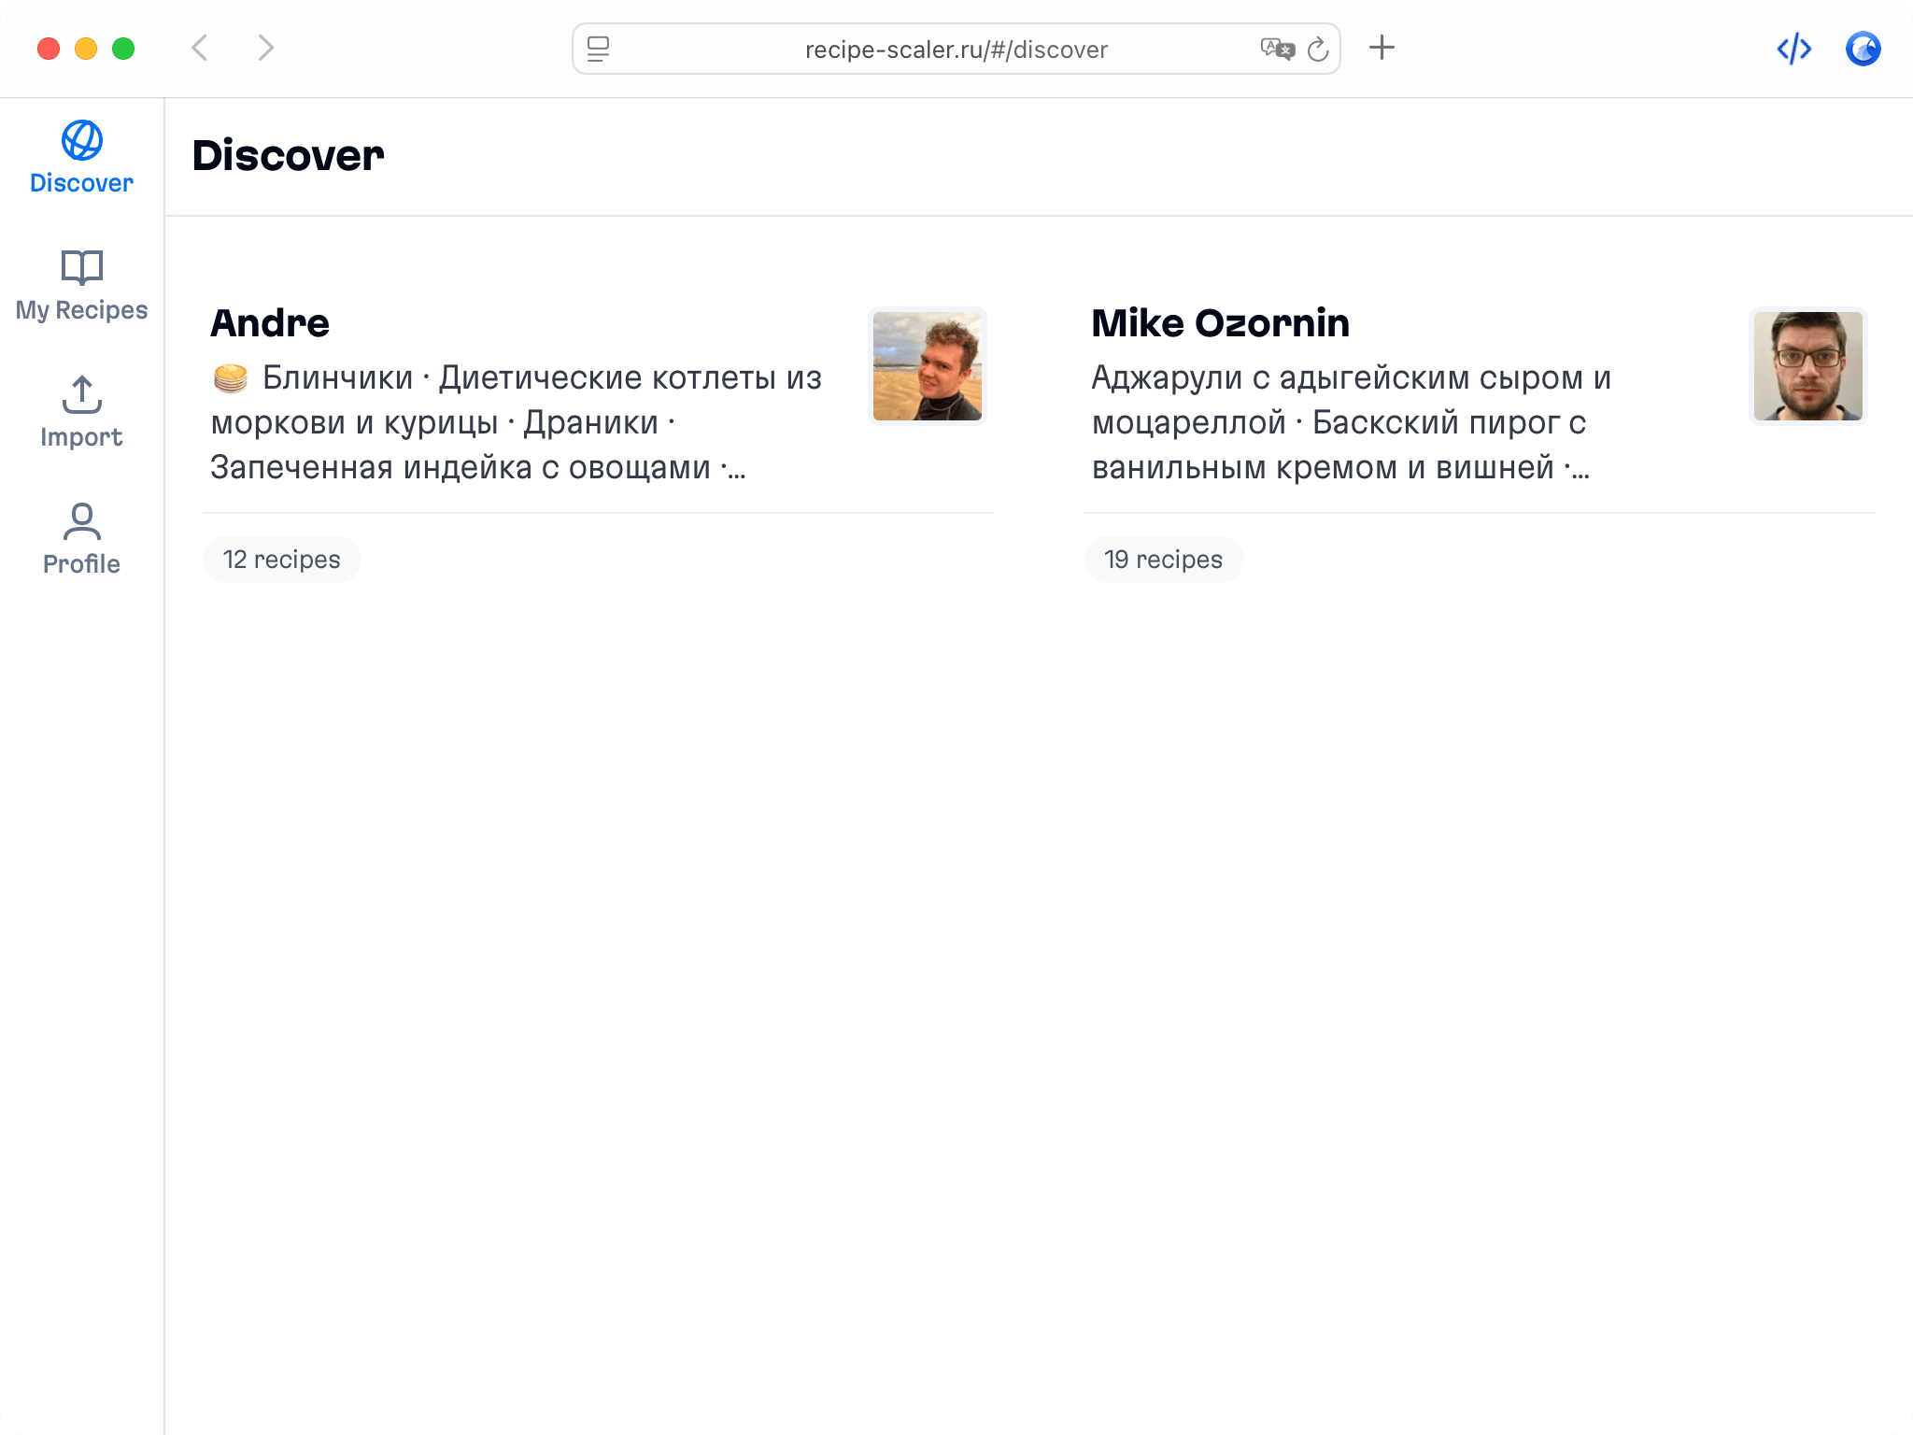
Task: Open Mike Ozornin's profile name heading
Action: [x=1220, y=323]
